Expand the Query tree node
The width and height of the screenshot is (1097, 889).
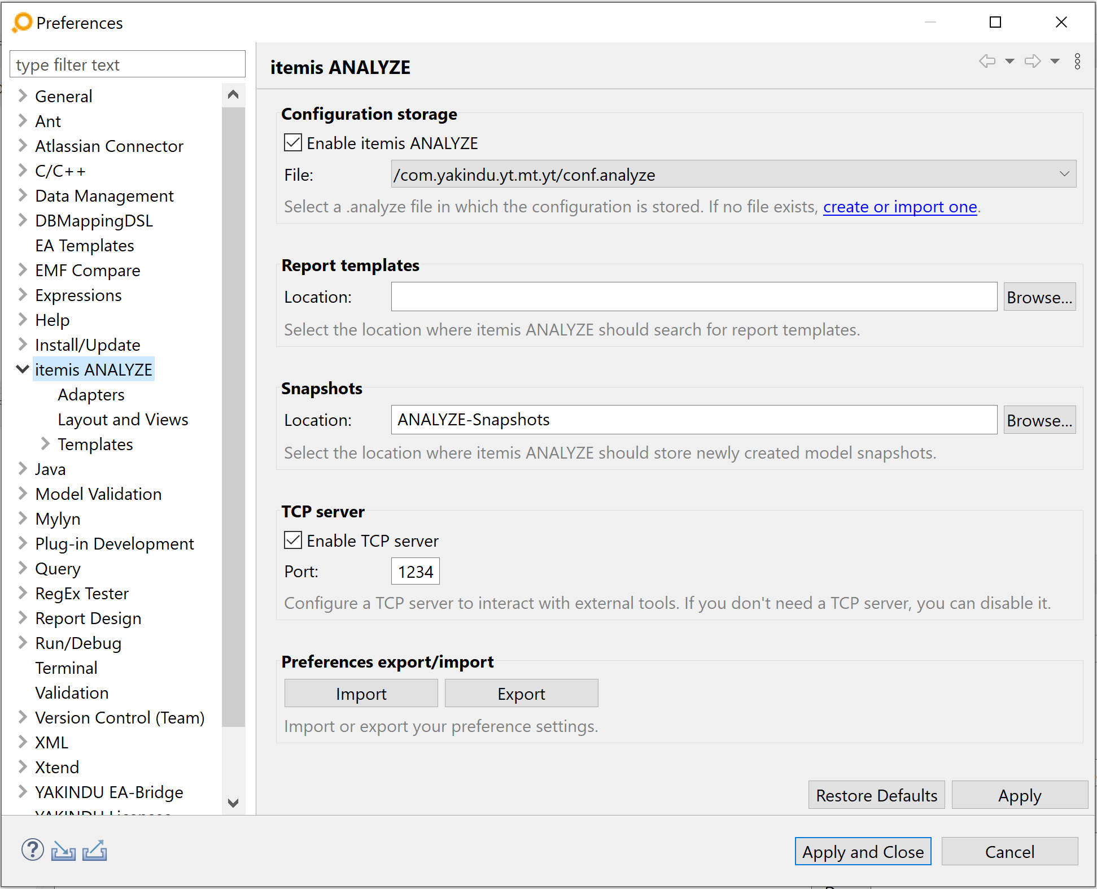pyautogui.click(x=23, y=568)
